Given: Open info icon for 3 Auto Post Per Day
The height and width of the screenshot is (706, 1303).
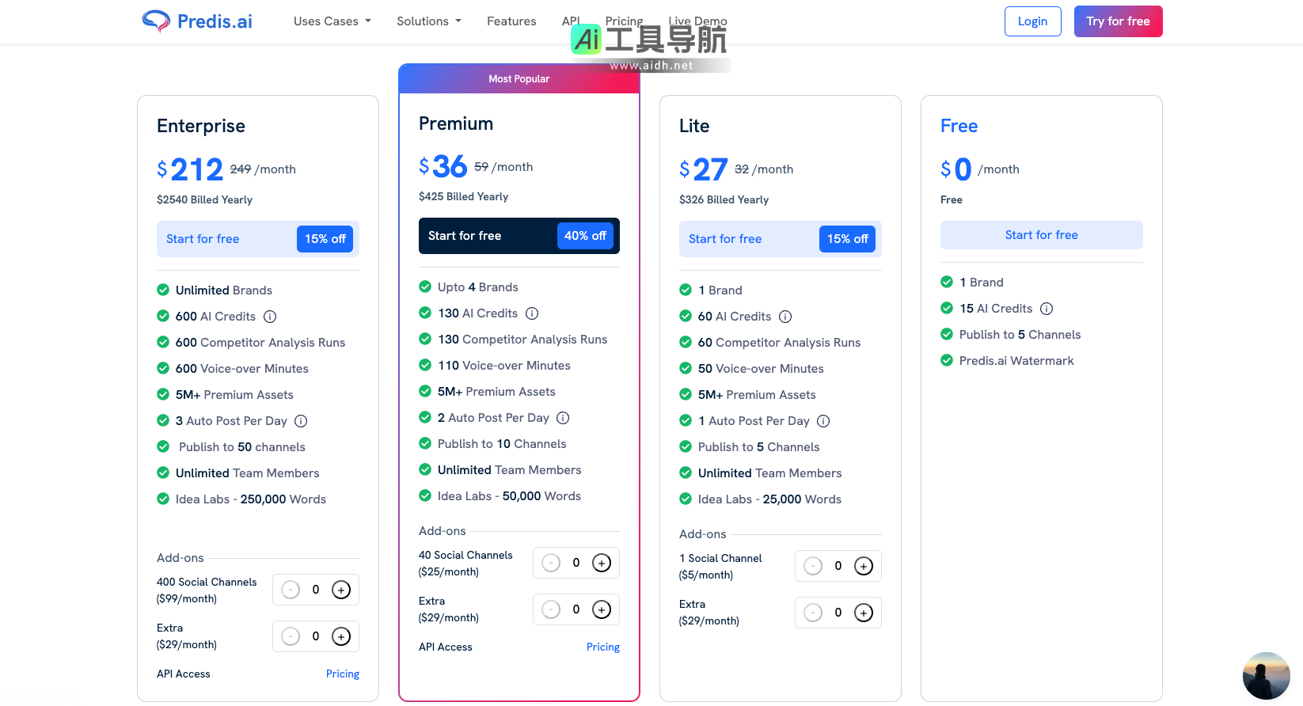Looking at the screenshot, I should (x=301, y=421).
